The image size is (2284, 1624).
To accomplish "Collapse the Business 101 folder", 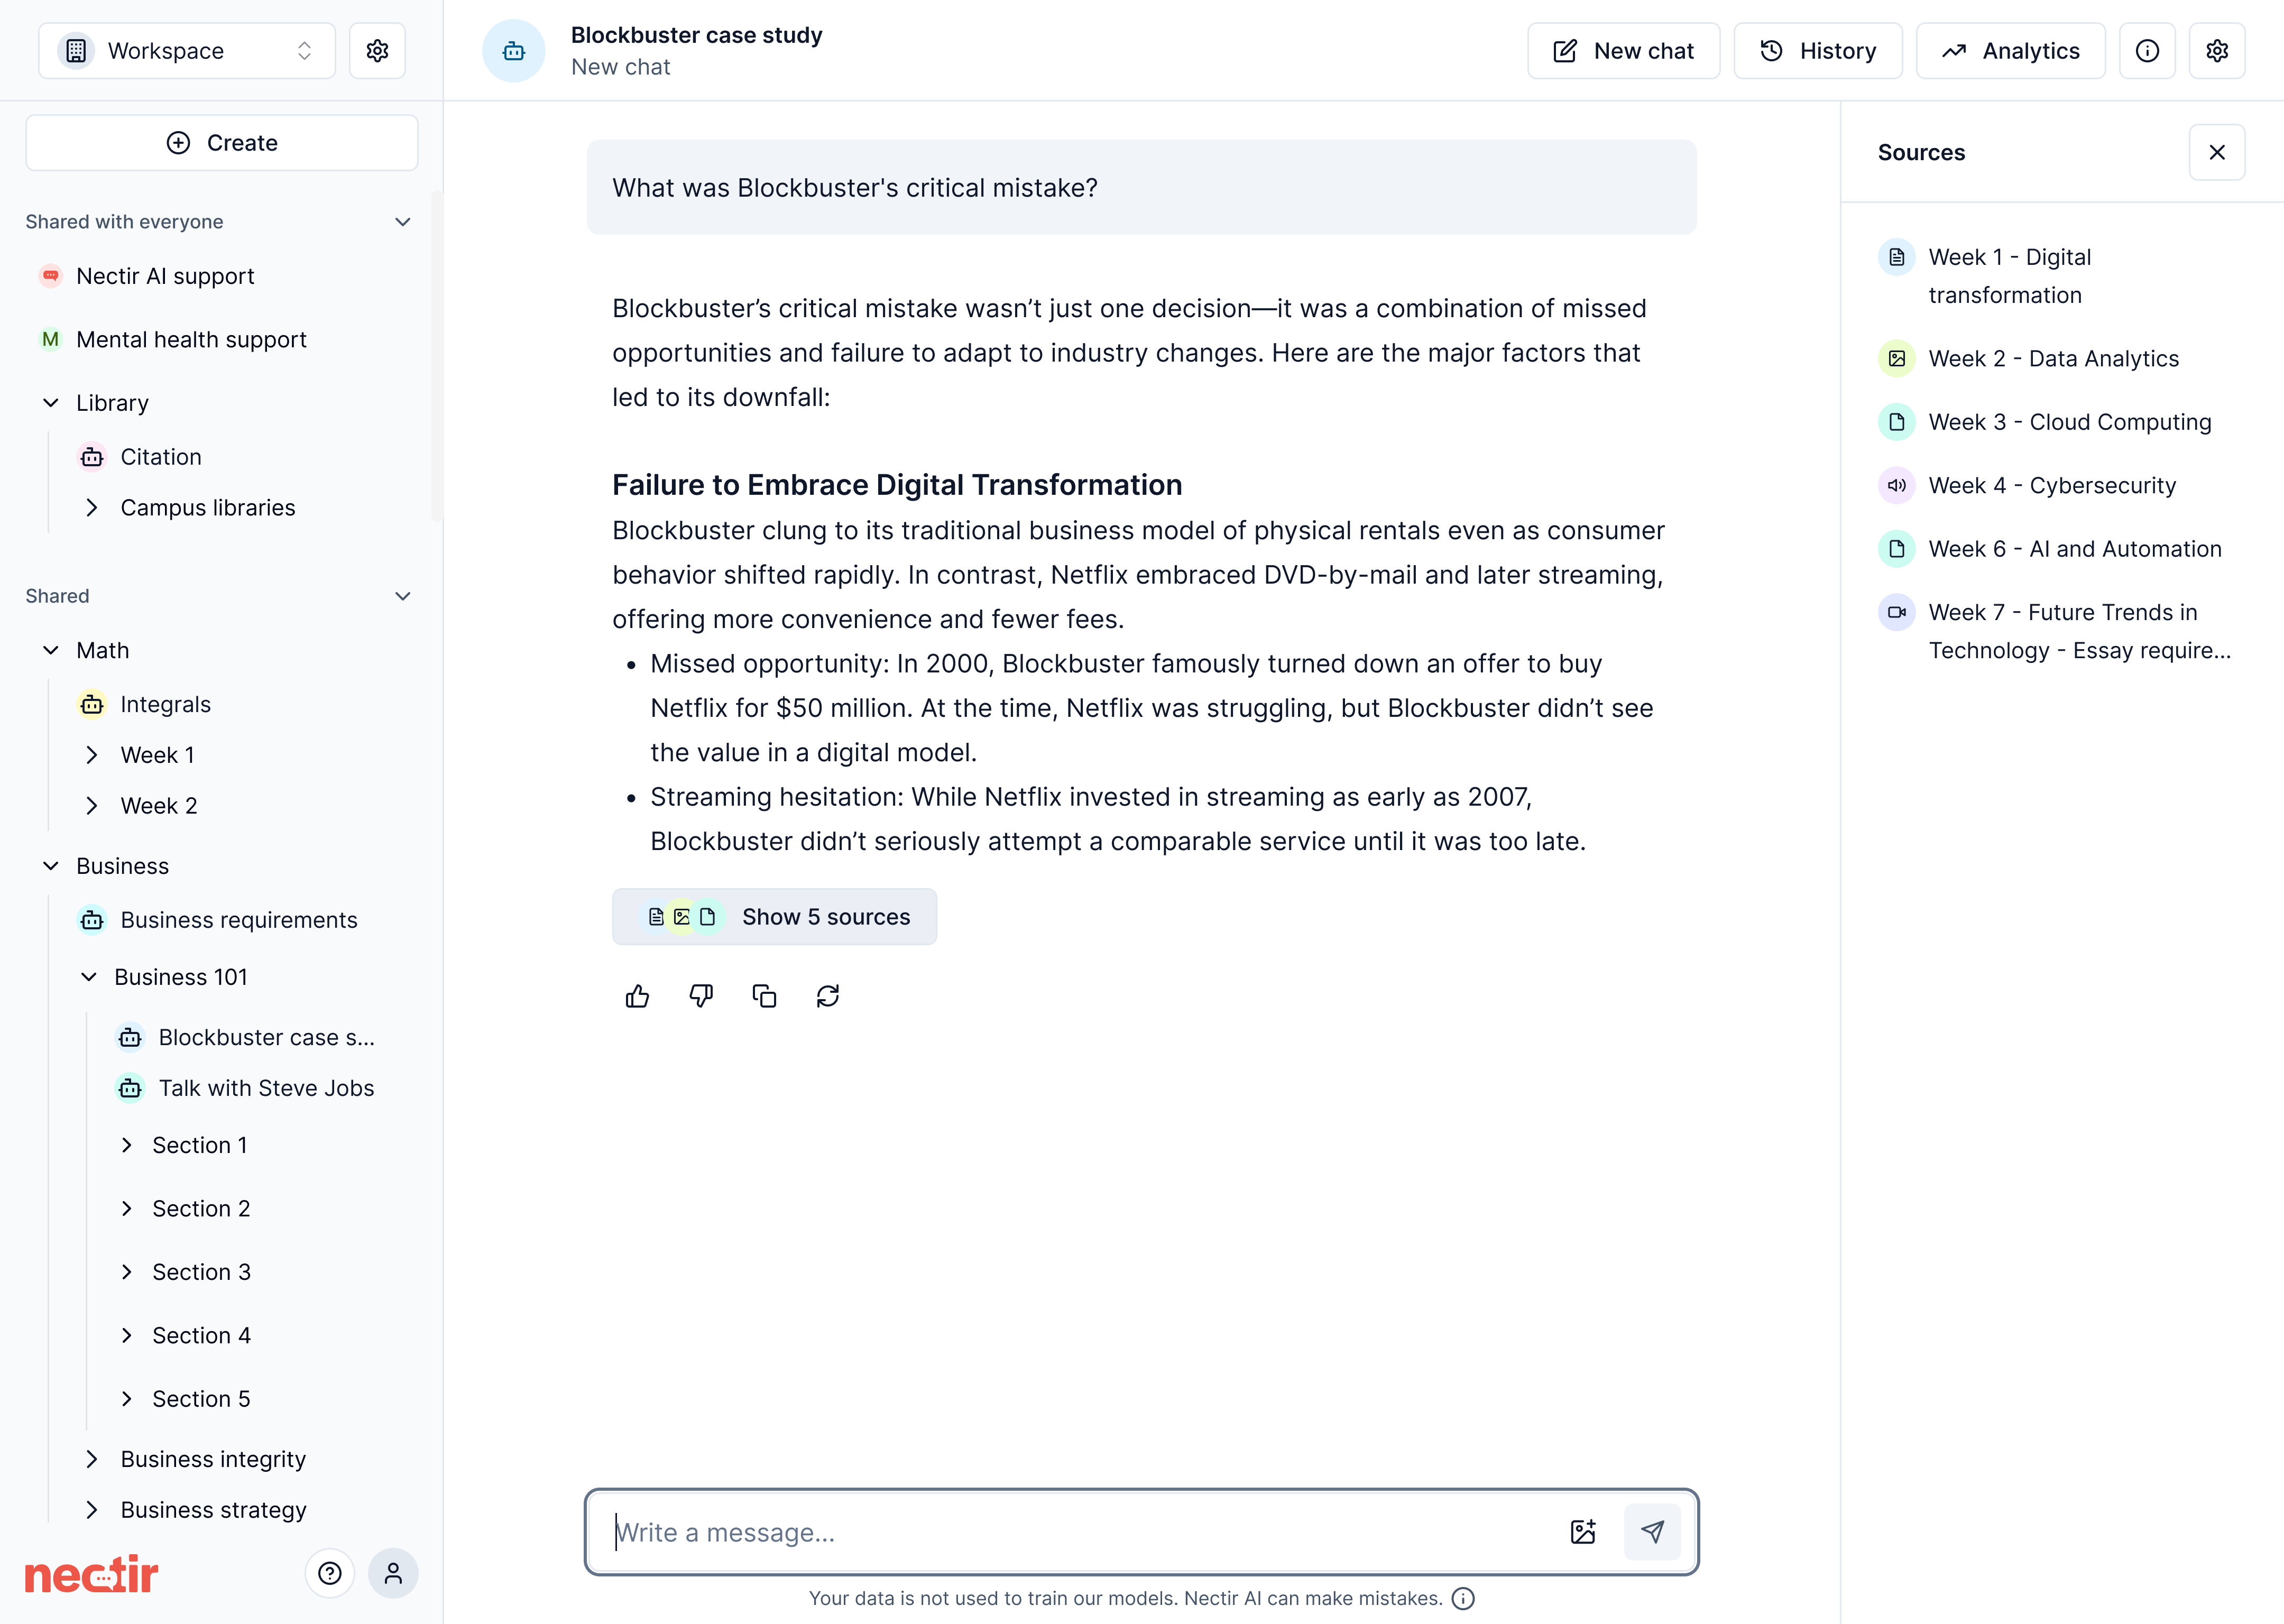I will 89,977.
